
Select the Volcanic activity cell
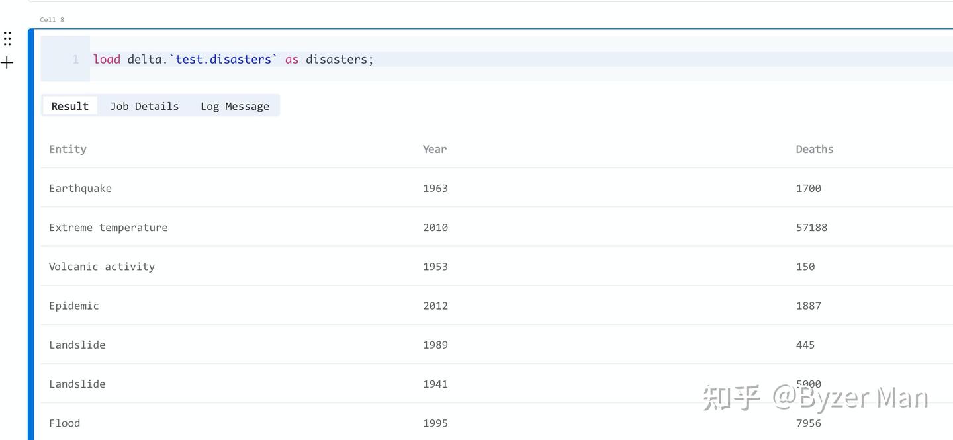[x=101, y=266]
